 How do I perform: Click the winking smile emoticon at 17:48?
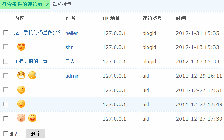(x=21, y=104)
